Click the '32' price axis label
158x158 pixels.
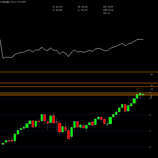pos(150,147)
